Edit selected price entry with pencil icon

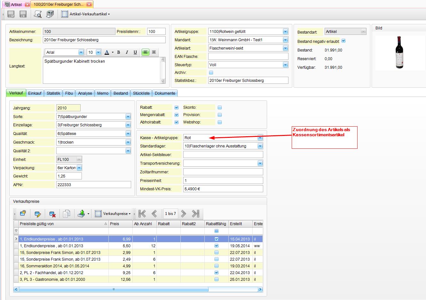point(38,214)
